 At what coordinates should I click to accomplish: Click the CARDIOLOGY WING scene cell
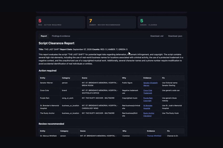tap(100, 107)
